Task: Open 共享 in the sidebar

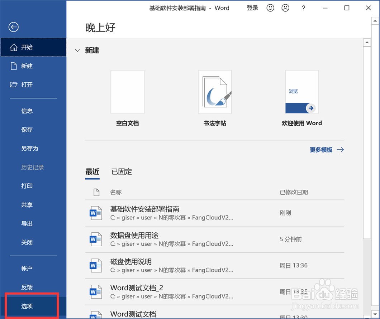Action: (33, 205)
